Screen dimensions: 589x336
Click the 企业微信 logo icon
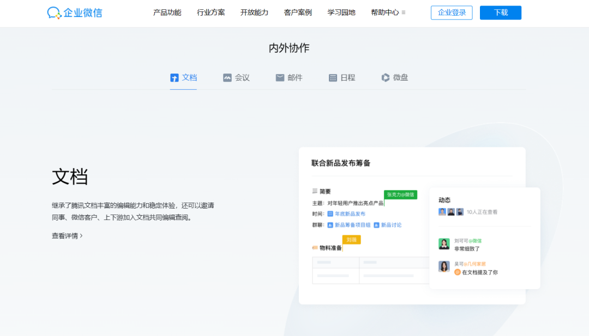click(54, 13)
